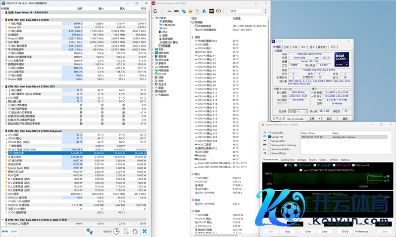Collapse the CPU DTS section in HWiNFO
This screenshot has width=396, height=237.
(x=3, y=86)
